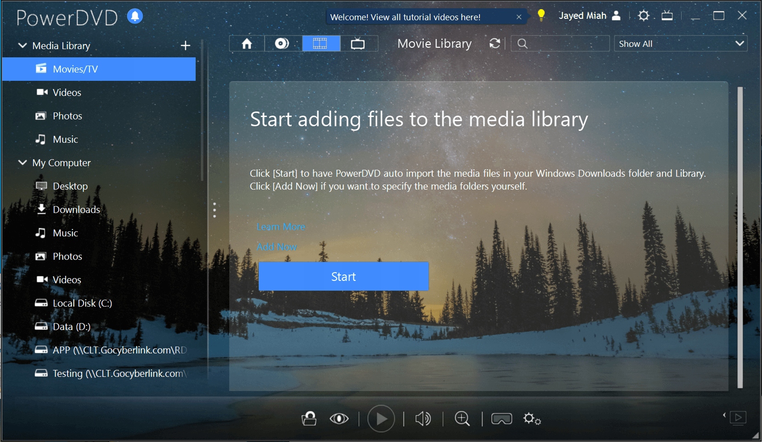This screenshot has height=442, width=762.
Task: Click the home icon in toolbar
Action: click(247, 44)
